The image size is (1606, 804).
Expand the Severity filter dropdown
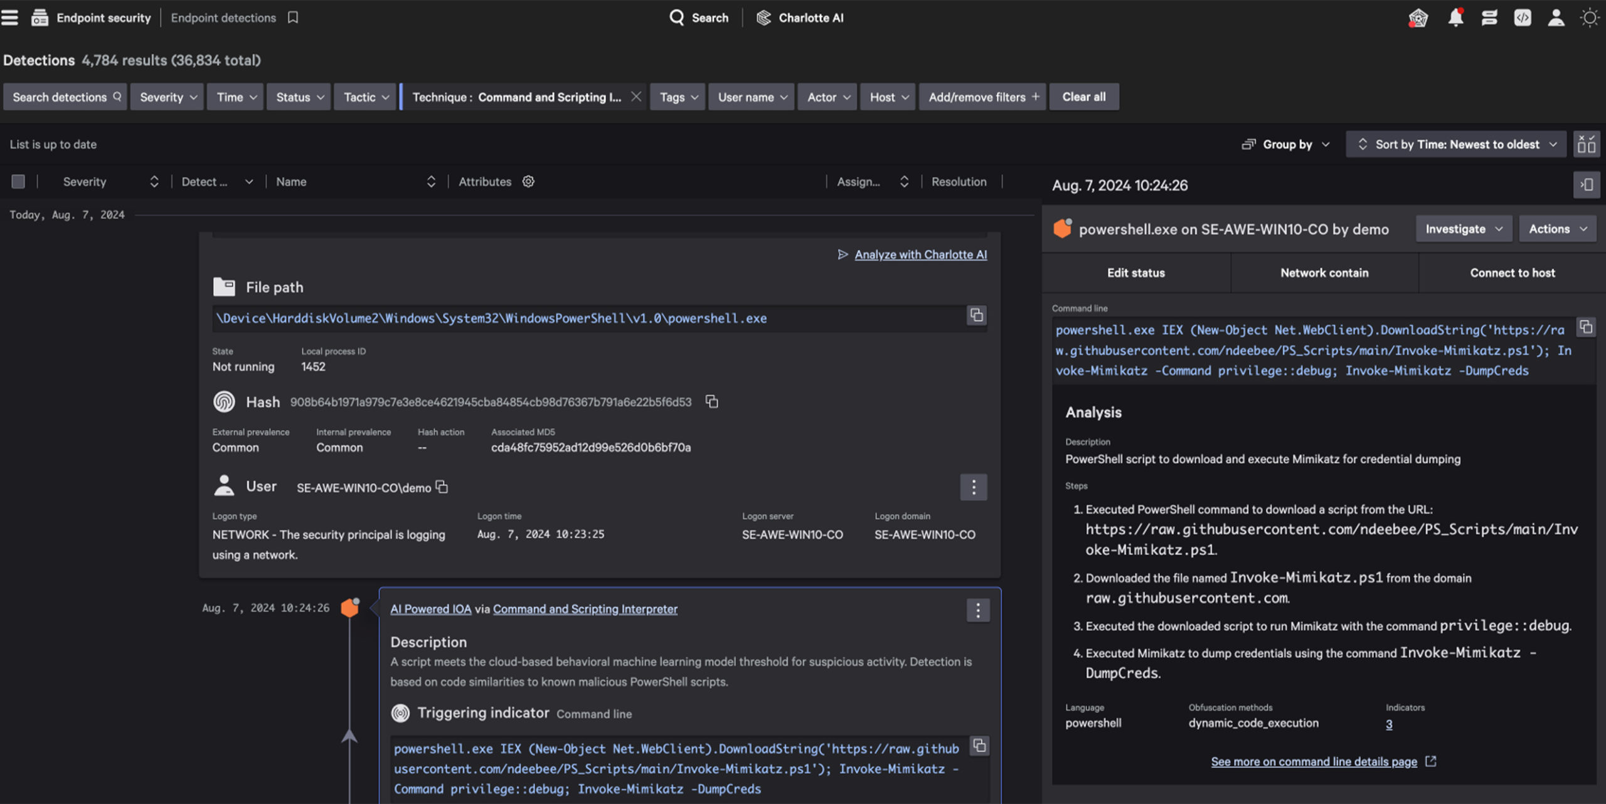[x=168, y=97]
